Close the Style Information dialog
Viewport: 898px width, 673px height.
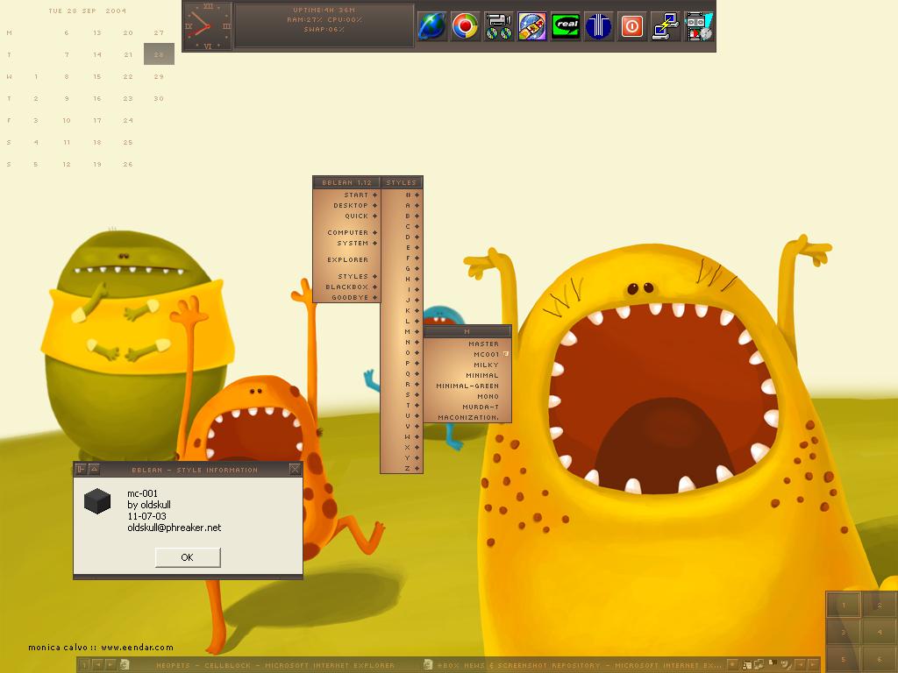295,470
